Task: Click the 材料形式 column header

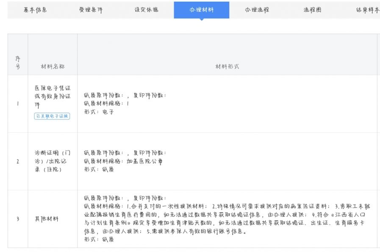Action: coord(227,67)
